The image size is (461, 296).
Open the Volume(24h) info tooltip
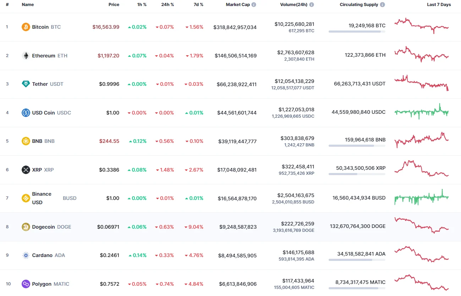pyautogui.click(x=311, y=5)
